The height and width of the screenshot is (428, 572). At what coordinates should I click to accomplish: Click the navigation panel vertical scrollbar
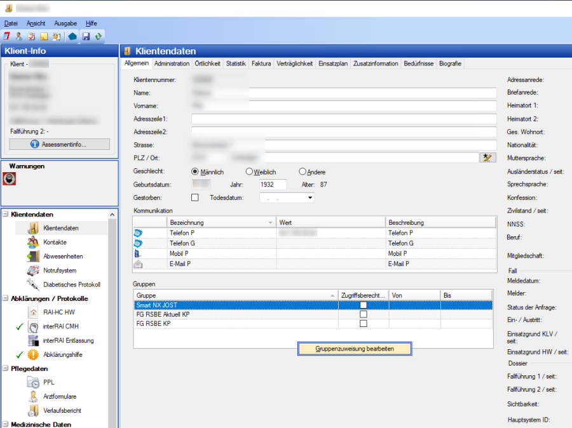(113, 318)
